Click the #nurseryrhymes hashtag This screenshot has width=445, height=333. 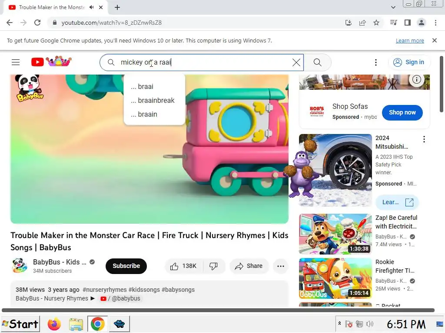104,290
